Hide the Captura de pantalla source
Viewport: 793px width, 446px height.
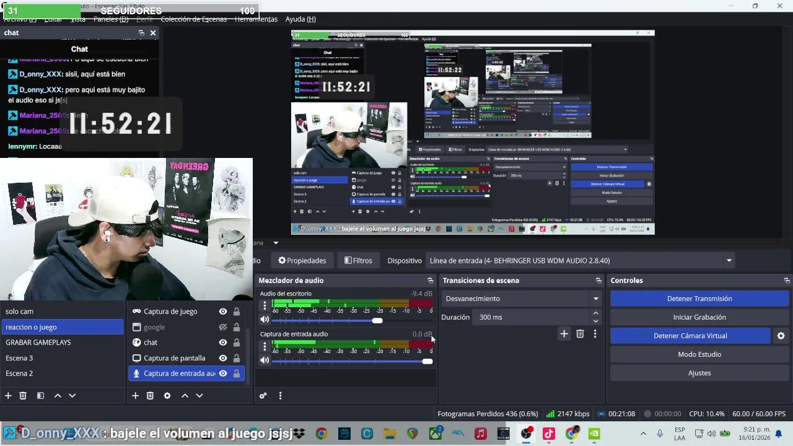coord(223,358)
